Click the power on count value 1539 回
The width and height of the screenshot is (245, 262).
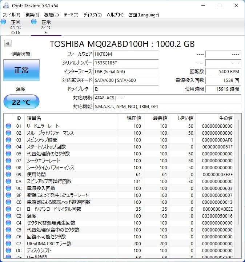click(223, 80)
